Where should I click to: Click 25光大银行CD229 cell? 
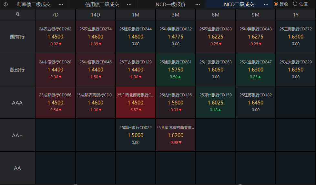click(x=296, y=70)
